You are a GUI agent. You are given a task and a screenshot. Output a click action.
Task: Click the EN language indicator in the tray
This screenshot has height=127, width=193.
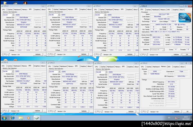coord(169,118)
